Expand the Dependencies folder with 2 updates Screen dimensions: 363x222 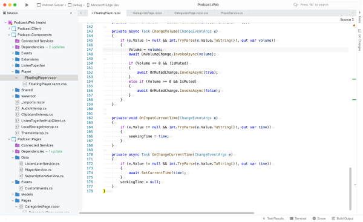coord(13,47)
